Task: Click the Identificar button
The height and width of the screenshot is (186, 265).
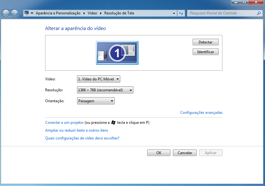Action: (205, 52)
